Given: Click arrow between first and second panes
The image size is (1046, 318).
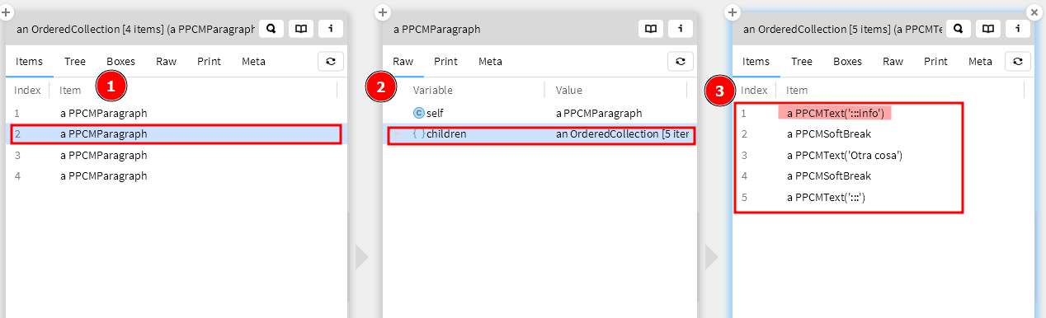Looking at the screenshot, I should click(x=361, y=256).
